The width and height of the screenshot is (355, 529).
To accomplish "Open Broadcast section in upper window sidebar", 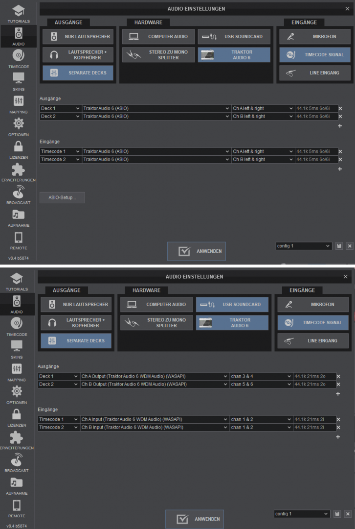I will click(18, 194).
